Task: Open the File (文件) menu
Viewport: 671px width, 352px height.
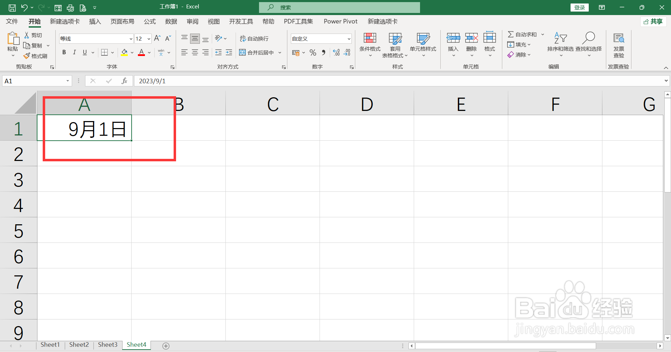Action: pyautogui.click(x=12, y=21)
